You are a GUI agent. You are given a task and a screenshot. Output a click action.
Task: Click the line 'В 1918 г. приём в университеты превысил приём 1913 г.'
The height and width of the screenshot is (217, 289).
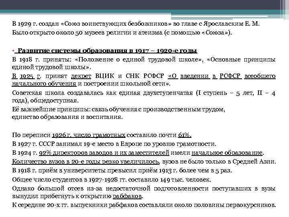122,170
